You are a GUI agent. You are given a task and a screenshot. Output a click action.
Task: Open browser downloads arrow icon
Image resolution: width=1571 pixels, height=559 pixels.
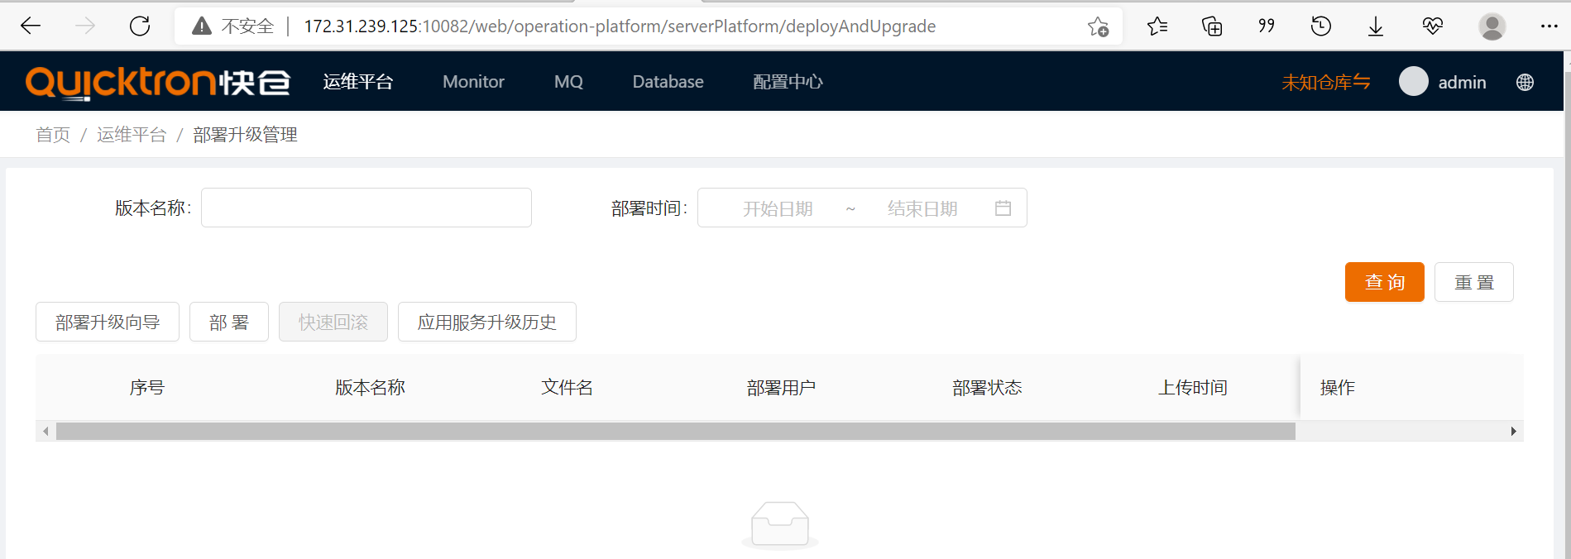pyautogui.click(x=1376, y=26)
